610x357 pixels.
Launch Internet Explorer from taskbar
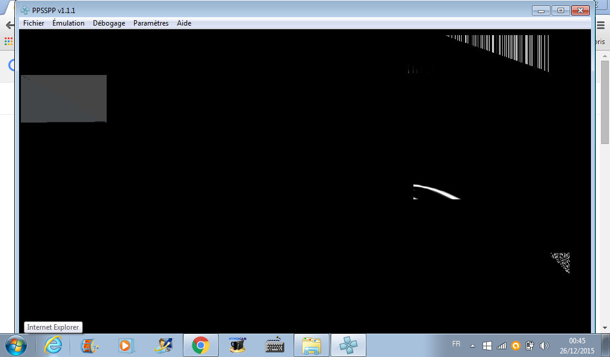click(x=53, y=345)
